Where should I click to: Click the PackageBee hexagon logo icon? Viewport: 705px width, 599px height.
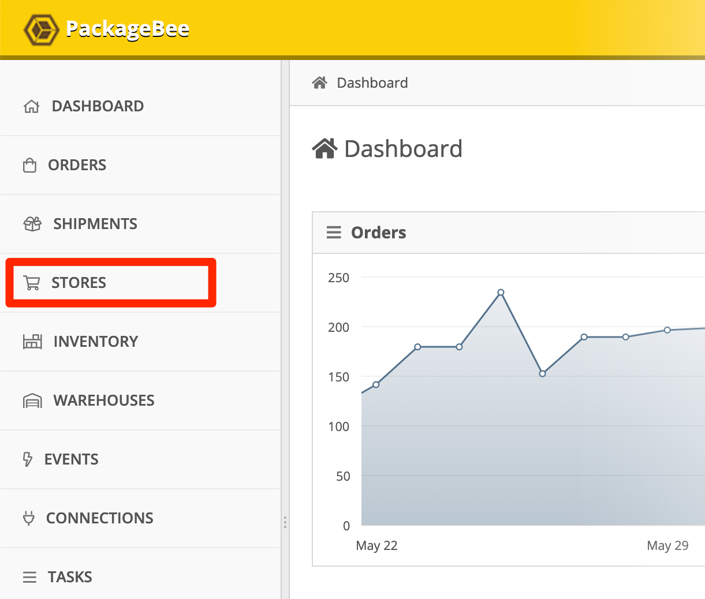pyautogui.click(x=41, y=29)
